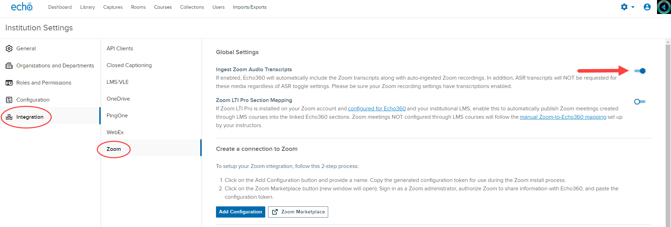Click the General gear icon
671x227 pixels.
click(x=9, y=49)
